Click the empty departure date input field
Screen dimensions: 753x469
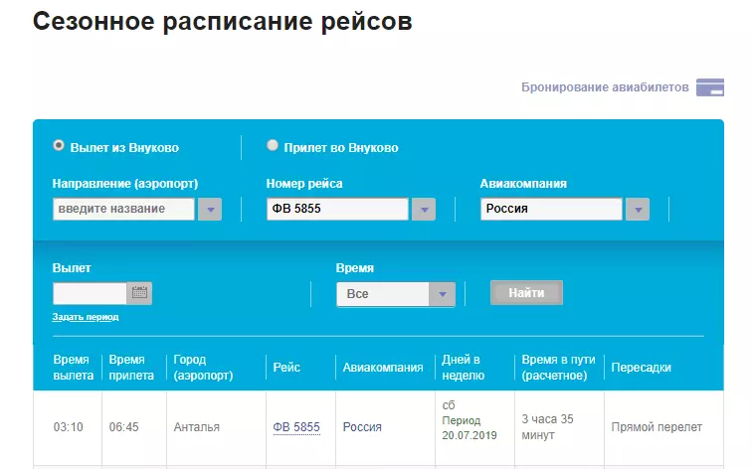[90, 293]
